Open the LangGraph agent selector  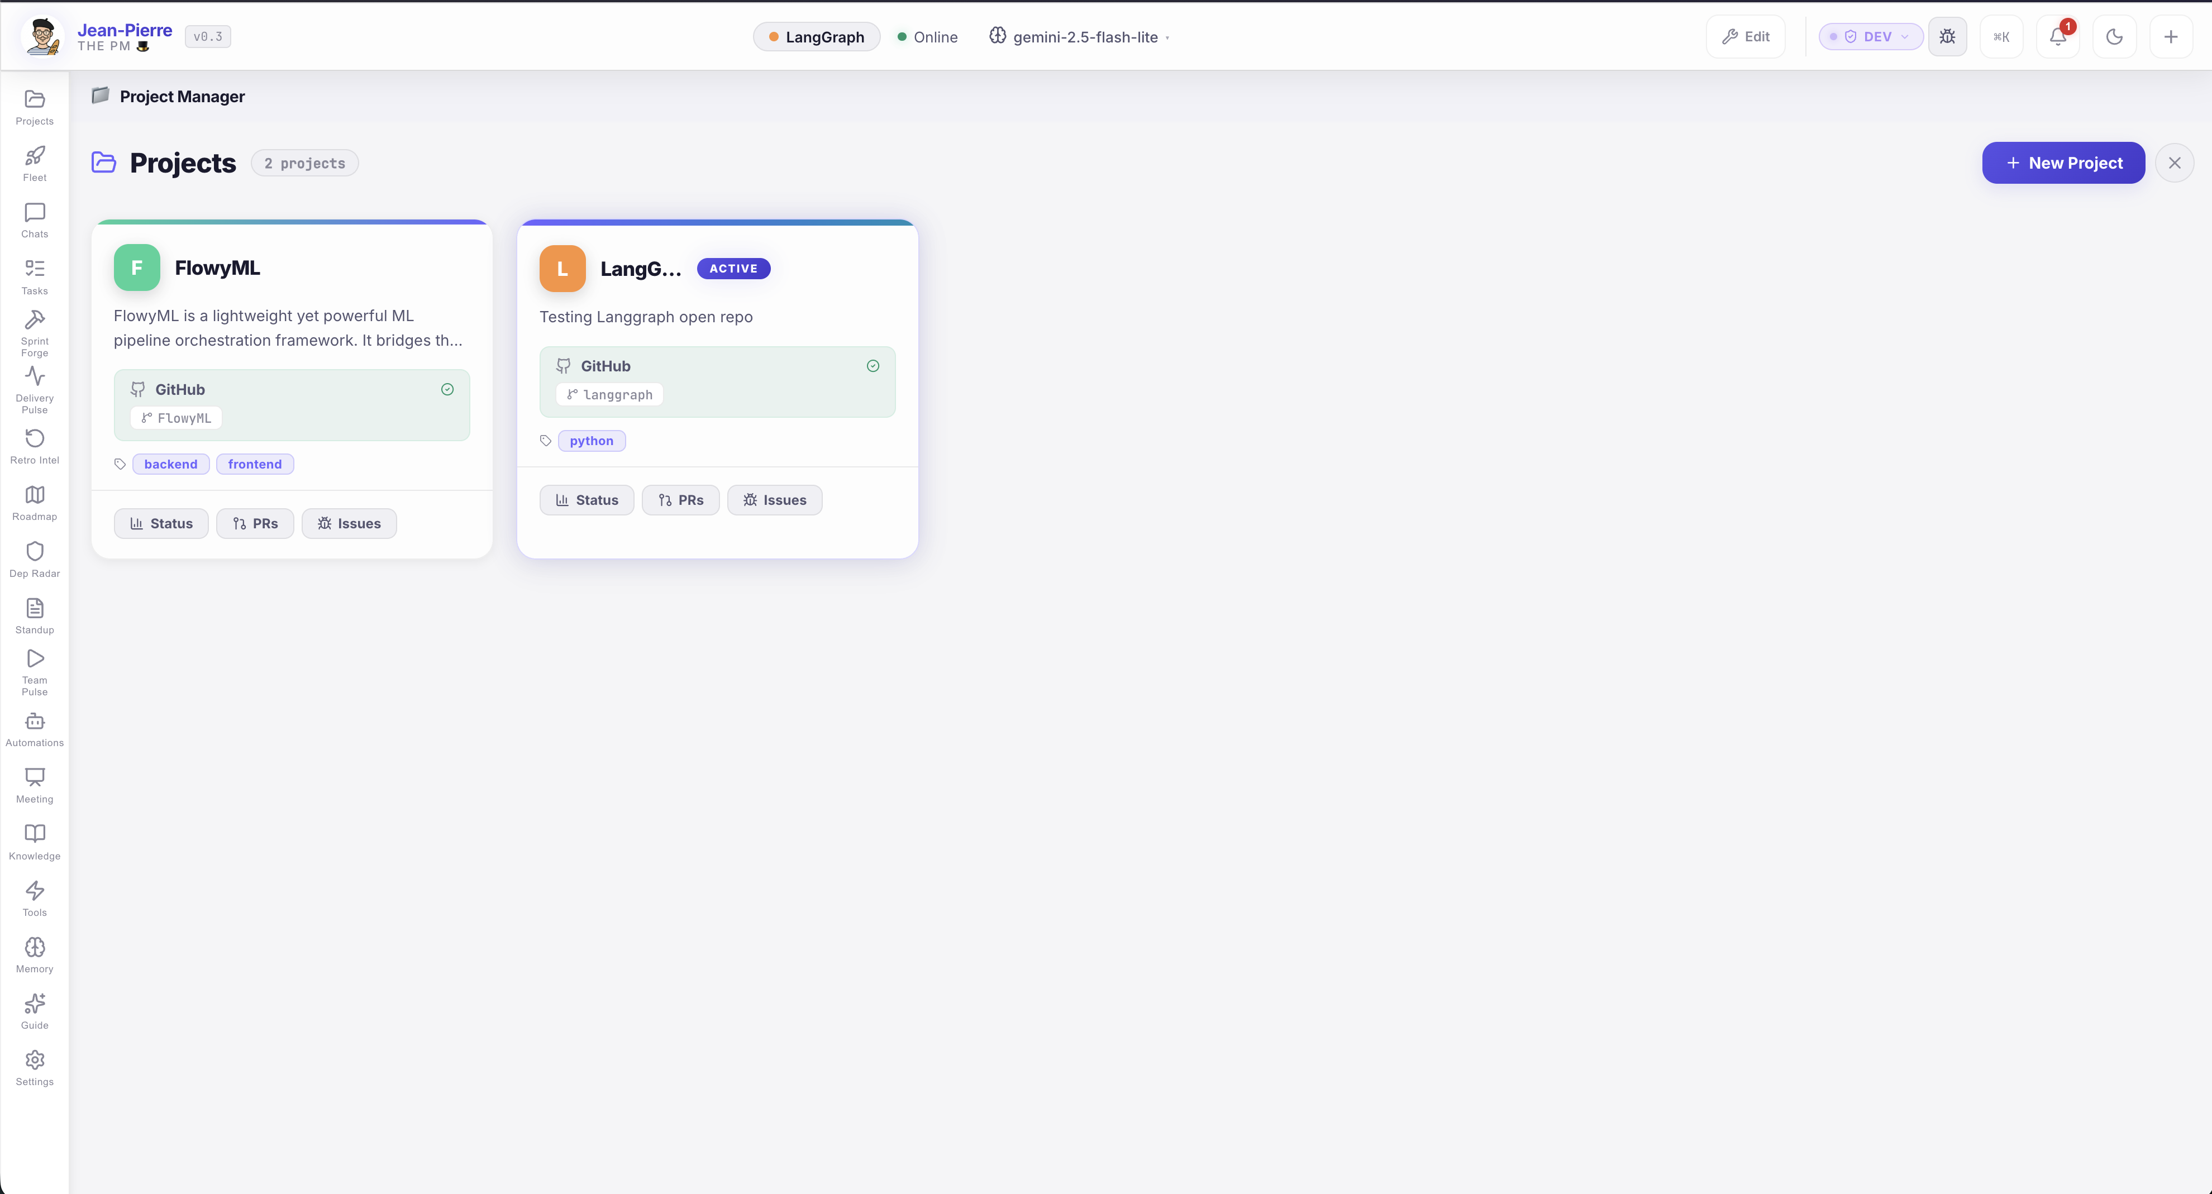point(816,37)
